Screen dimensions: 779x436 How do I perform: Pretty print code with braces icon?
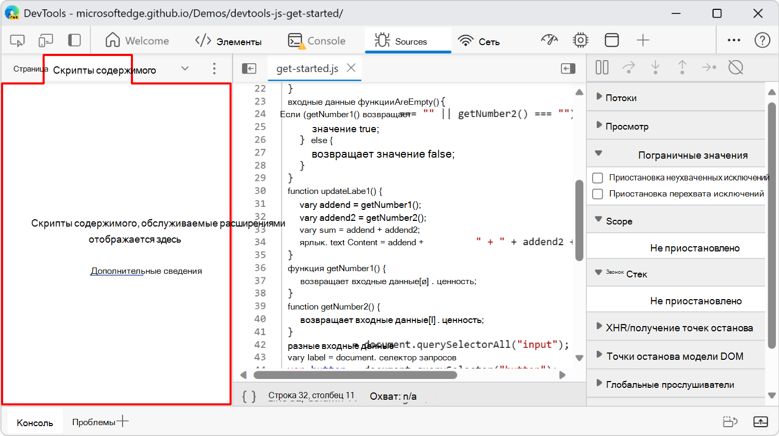249,397
